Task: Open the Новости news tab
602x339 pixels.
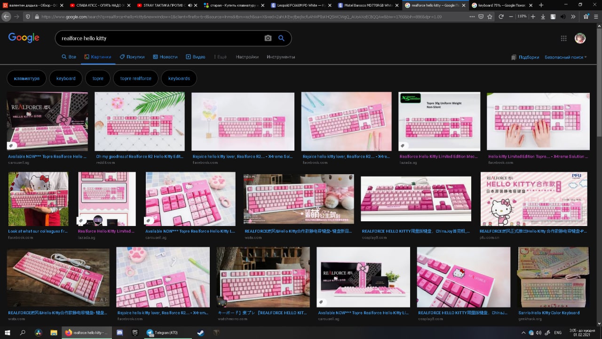Action: tap(165, 57)
